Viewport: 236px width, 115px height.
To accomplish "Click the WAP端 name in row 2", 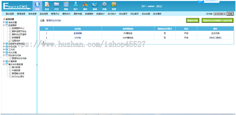I will click(x=78, y=38).
